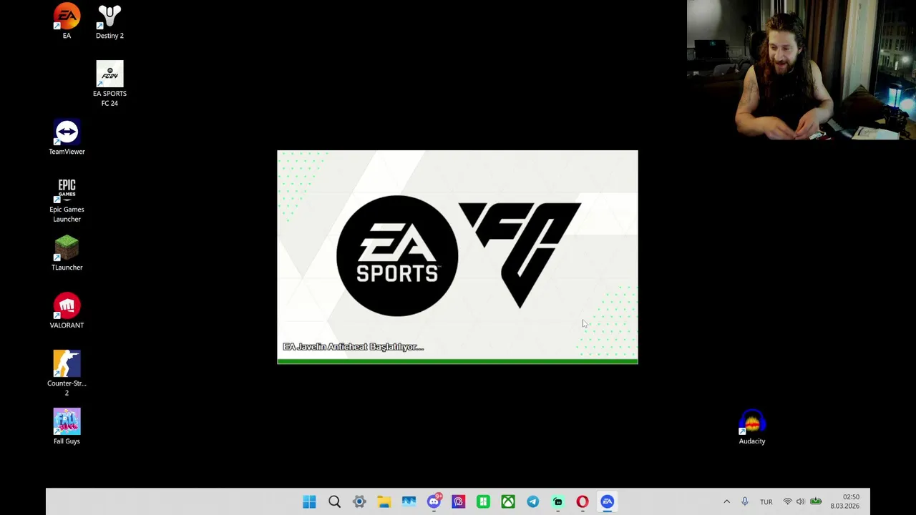
Task: Open the green grid app in taskbar
Action: click(x=483, y=501)
